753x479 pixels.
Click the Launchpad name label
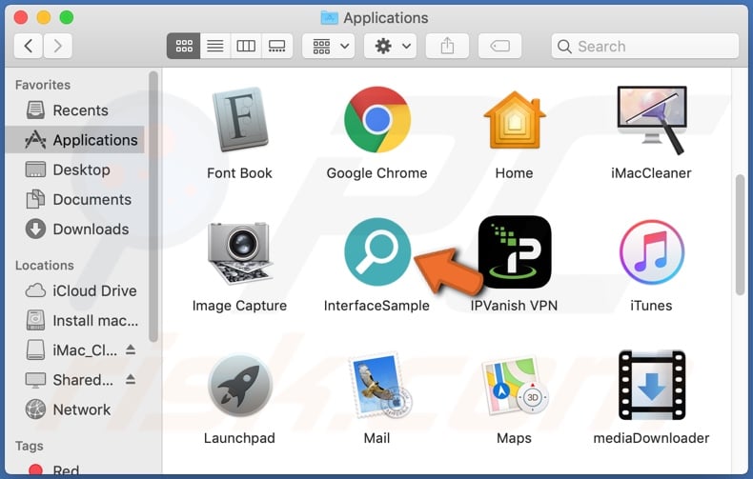coord(239,438)
